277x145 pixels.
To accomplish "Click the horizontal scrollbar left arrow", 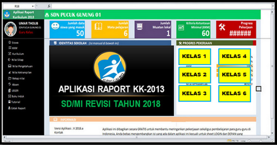I will (4, 137).
